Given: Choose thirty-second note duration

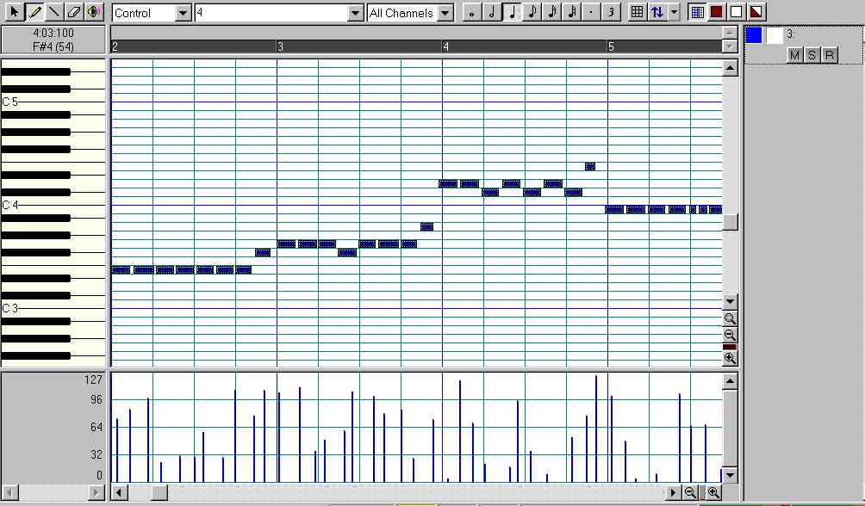Looking at the screenshot, I should [571, 12].
